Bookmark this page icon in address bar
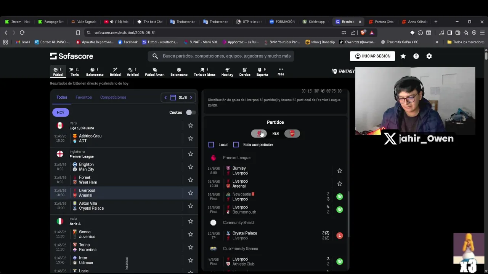 point(78,33)
